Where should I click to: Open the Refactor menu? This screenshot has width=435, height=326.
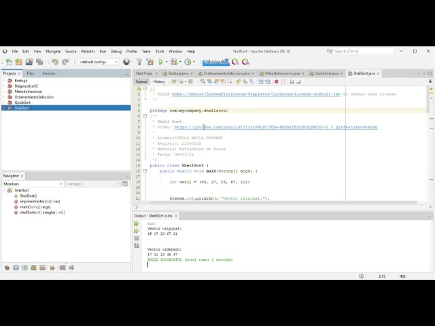click(88, 52)
